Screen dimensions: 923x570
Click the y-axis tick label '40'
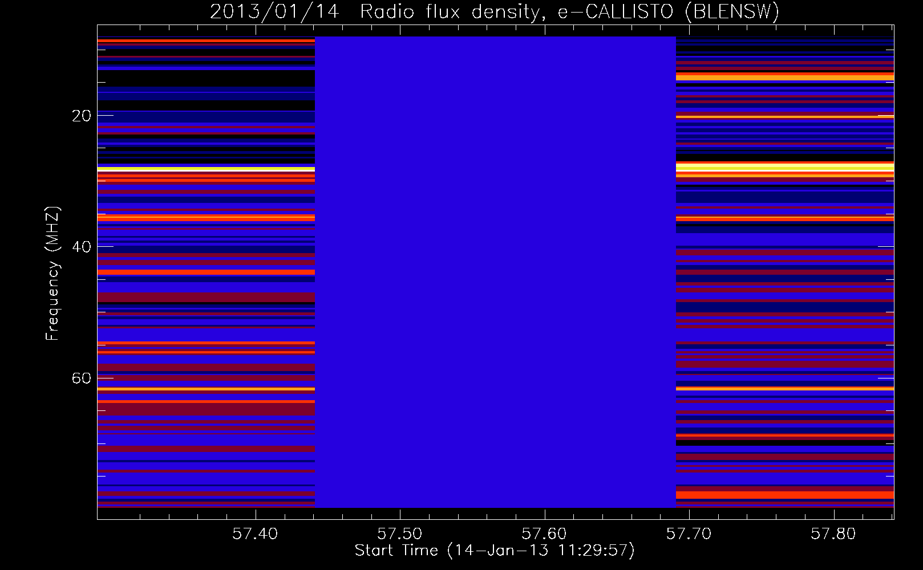[82, 247]
